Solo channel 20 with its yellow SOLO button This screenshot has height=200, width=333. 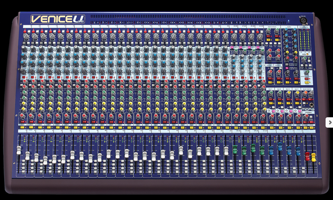pos(192,128)
